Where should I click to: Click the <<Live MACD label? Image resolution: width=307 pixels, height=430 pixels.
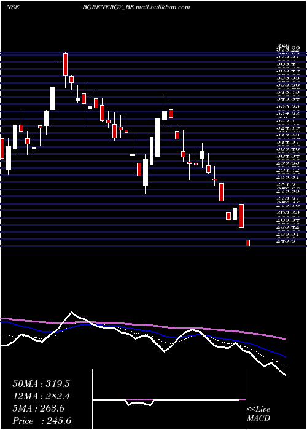click(258, 414)
